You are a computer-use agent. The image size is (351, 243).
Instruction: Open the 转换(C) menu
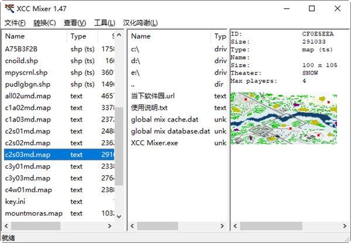(44, 23)
